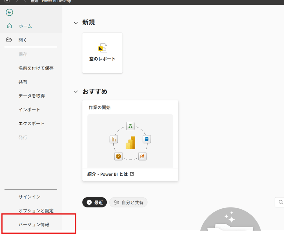Open データを取得
284x234 pixels.
pos(31,96)
